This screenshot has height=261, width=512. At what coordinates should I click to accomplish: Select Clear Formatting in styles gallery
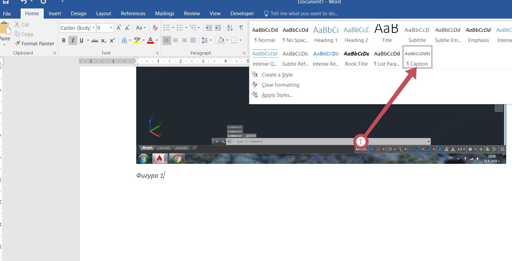pos(280,85)
